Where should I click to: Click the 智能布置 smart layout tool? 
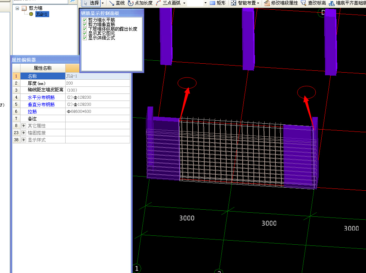coord(243,3)
